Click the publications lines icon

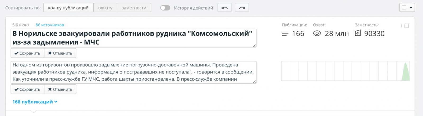pos(285,34)
